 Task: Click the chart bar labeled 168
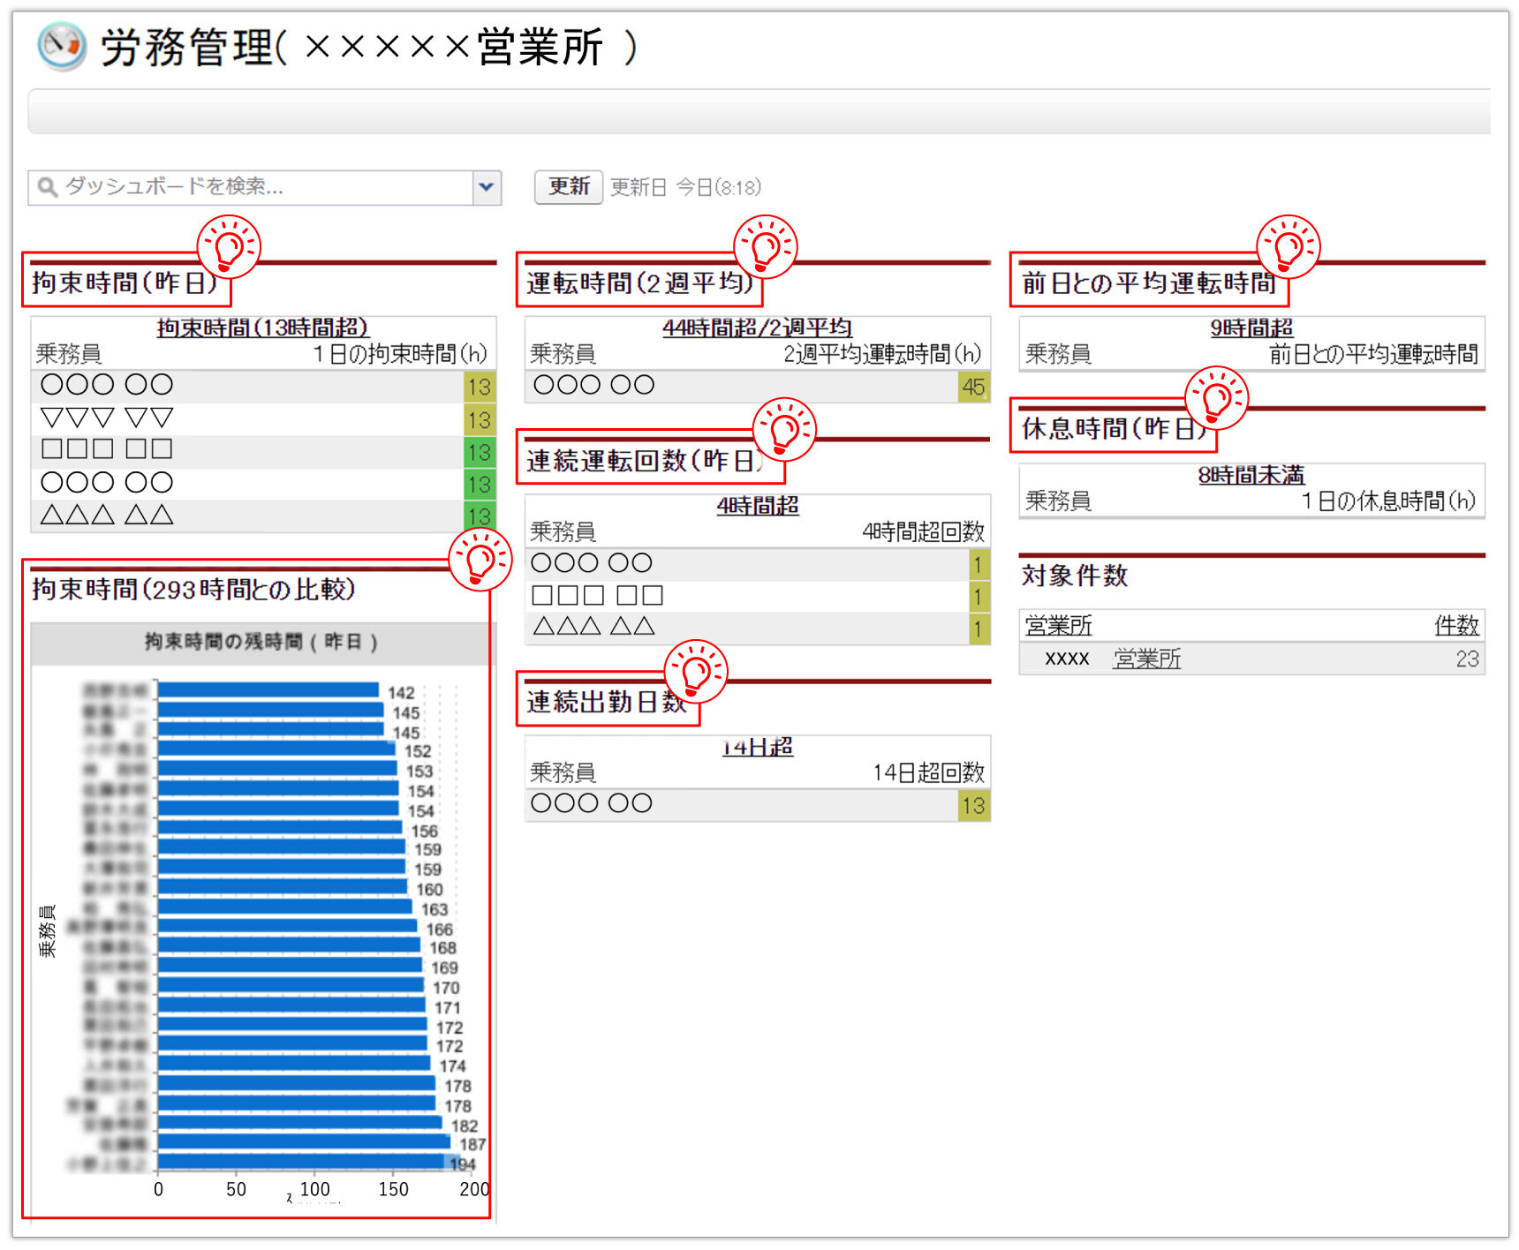tap(289, 945)
